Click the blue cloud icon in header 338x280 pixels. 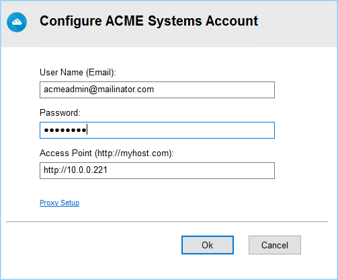coord(17,22)
